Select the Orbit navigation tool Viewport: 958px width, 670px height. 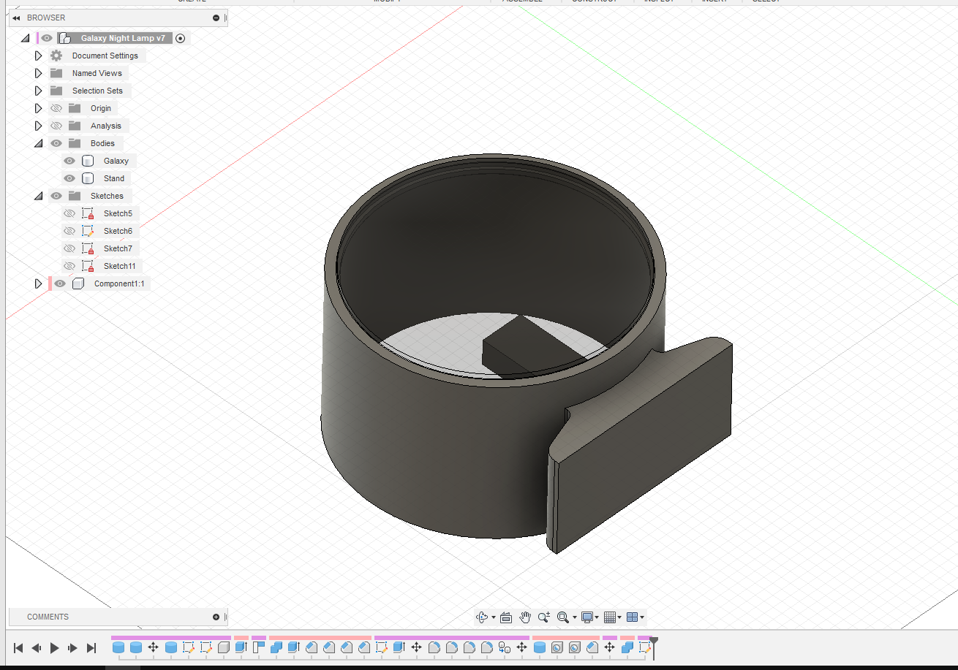(x=482, y=617)
